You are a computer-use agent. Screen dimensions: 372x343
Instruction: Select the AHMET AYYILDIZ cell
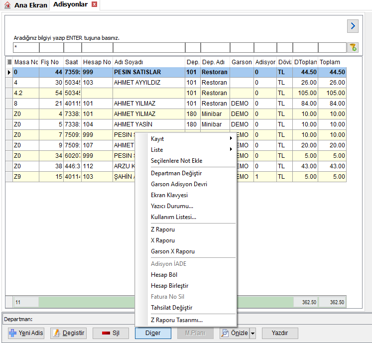click(x=149, y=83)
